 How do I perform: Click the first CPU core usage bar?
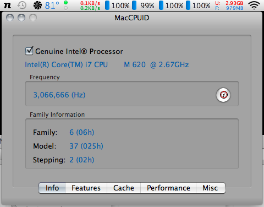[107, 6]
